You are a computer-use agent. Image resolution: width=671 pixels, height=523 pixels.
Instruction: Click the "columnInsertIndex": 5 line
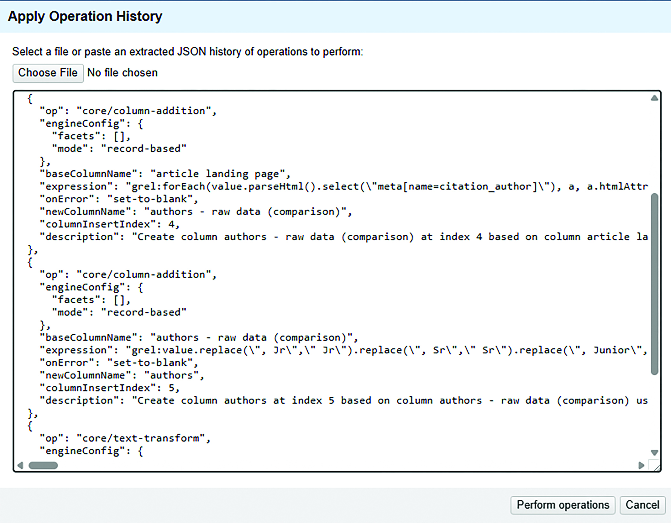(109, 388)
